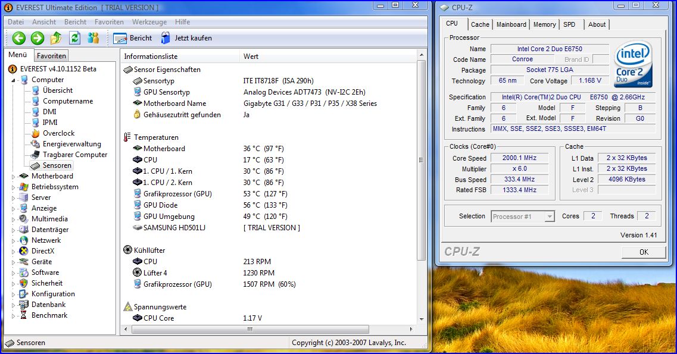Select Übersicht item under Computer
Viewport: 677px width, 354px height.
(57, 90)
